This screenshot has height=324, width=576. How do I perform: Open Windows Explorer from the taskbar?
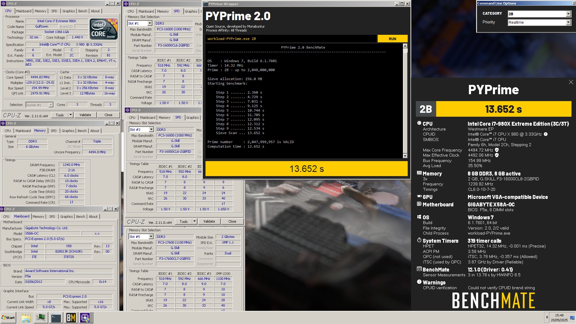26,318
